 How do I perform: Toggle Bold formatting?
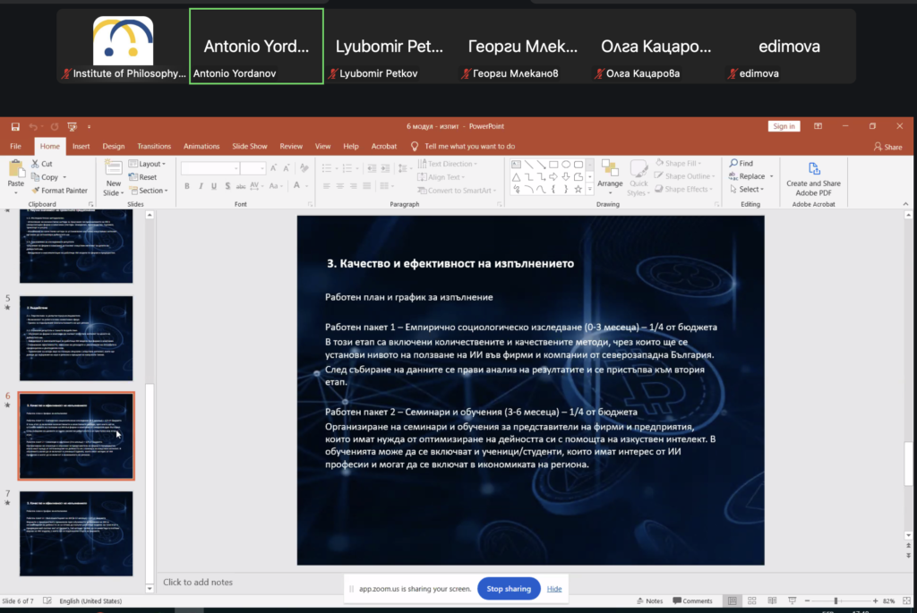[x=187, y=186]
